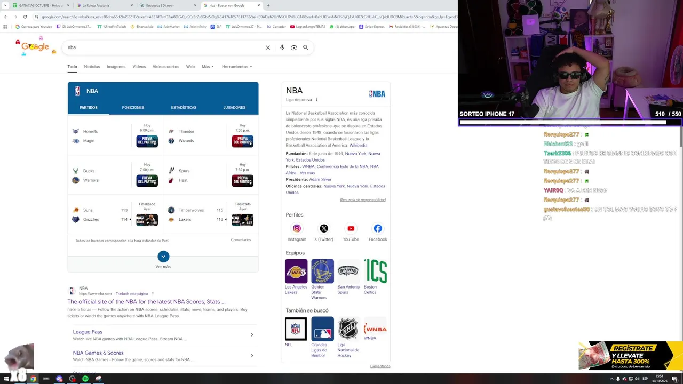Open the Stripe Express bookmark

[x=372, y=27]
